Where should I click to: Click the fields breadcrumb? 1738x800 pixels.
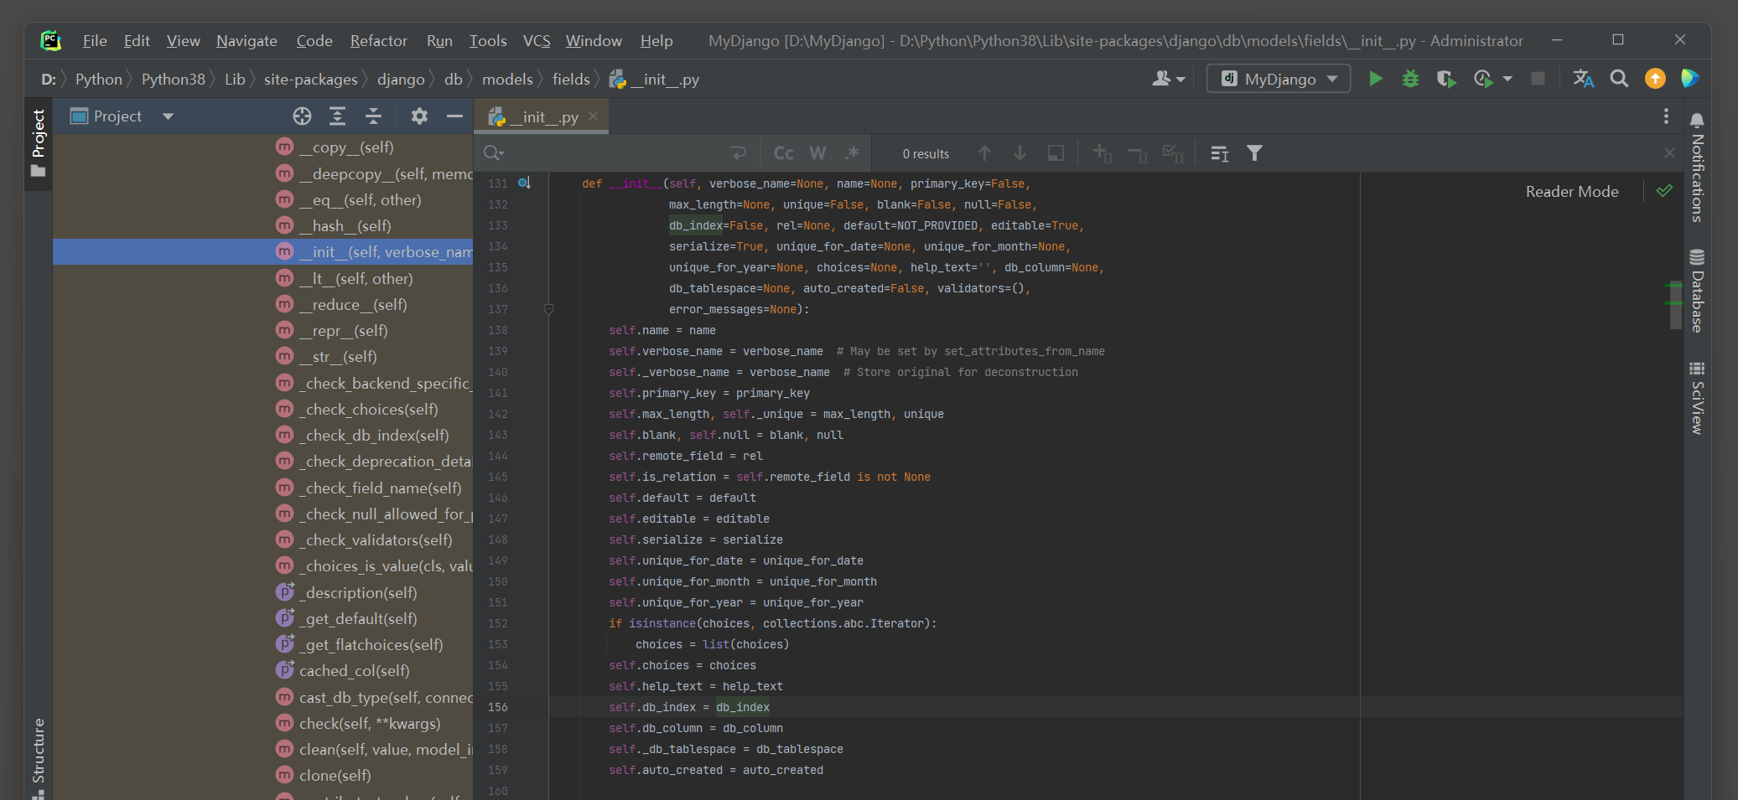[571, 80]
